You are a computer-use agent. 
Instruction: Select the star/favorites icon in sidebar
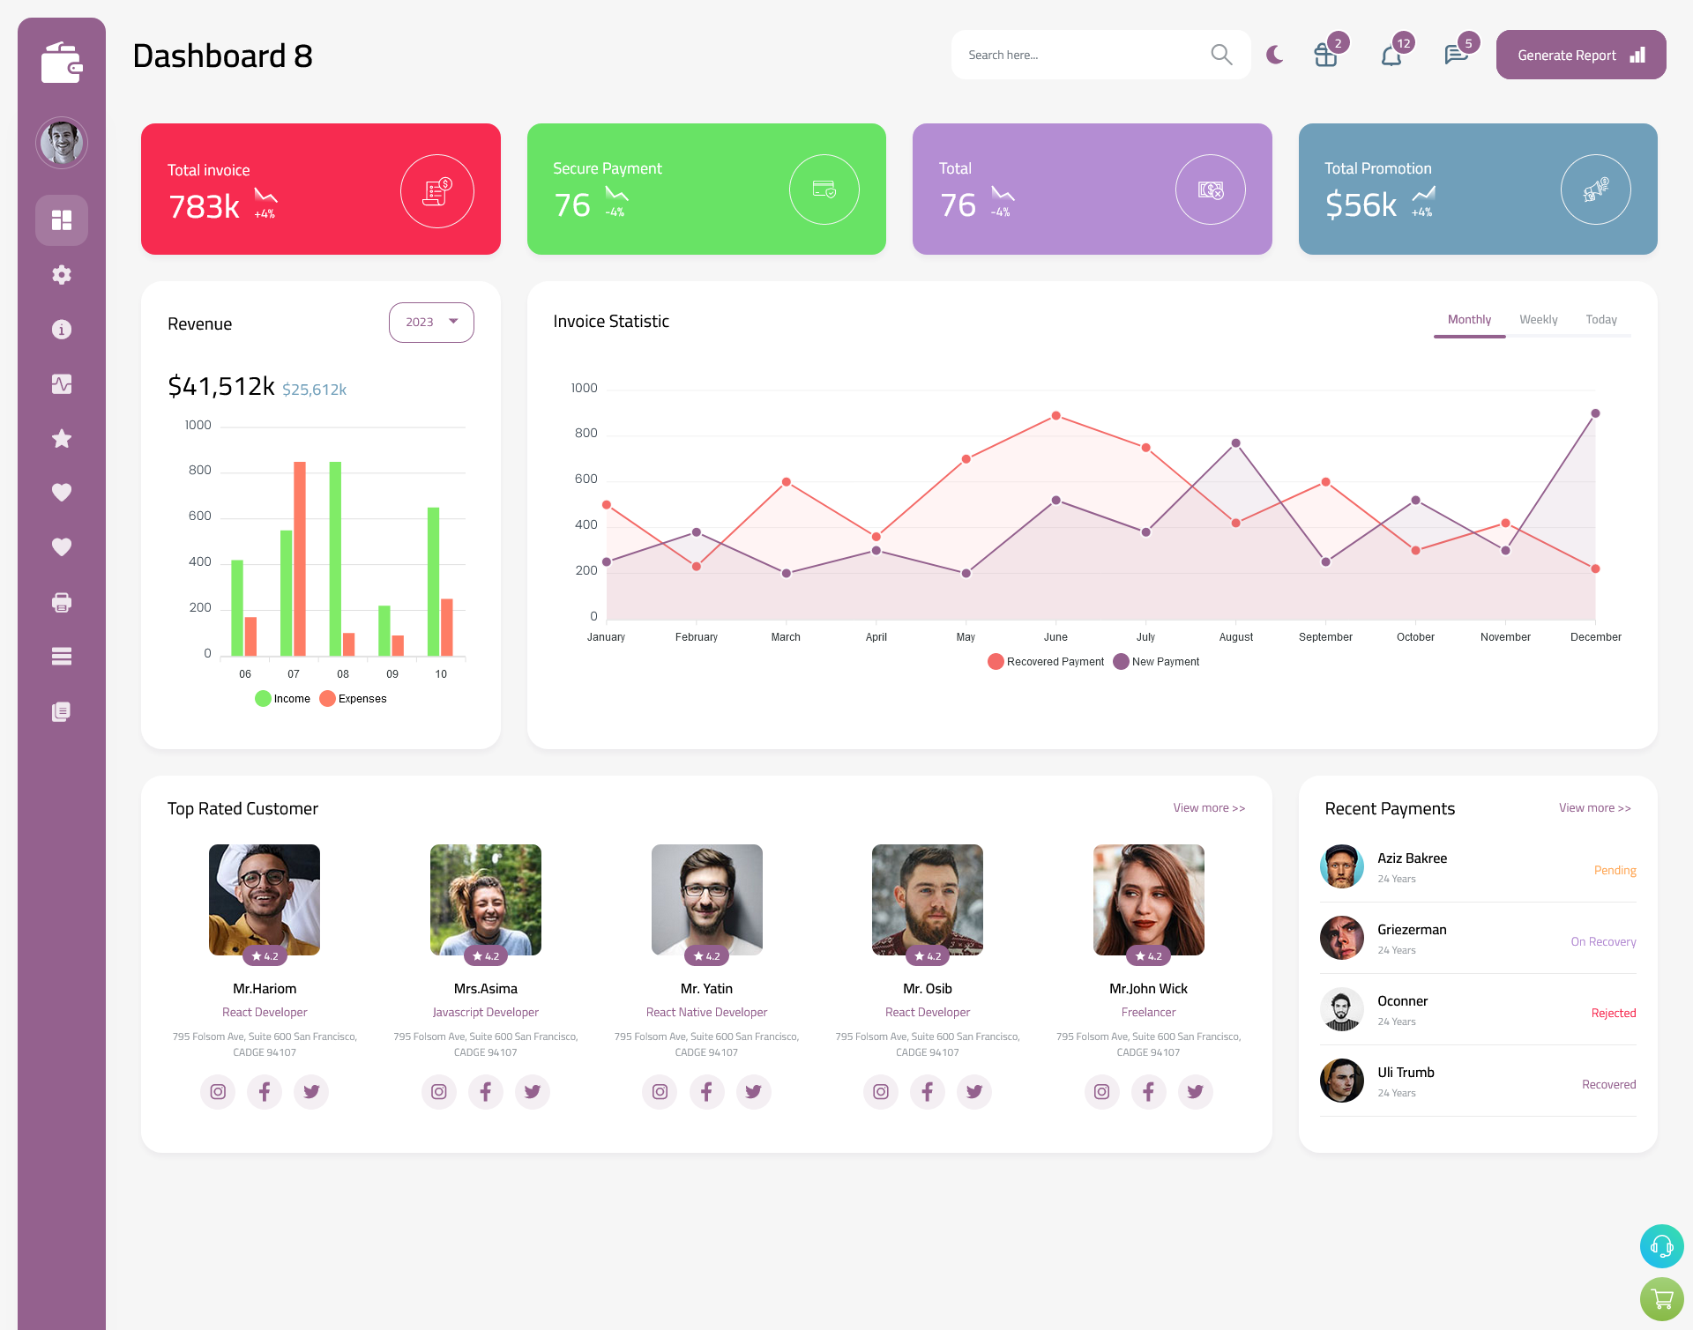coord(61,438)
